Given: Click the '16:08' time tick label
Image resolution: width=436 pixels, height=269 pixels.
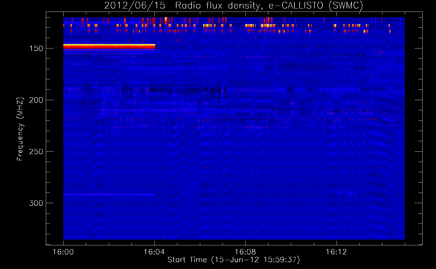Looking at the screenshot, I should coord(245,252).
